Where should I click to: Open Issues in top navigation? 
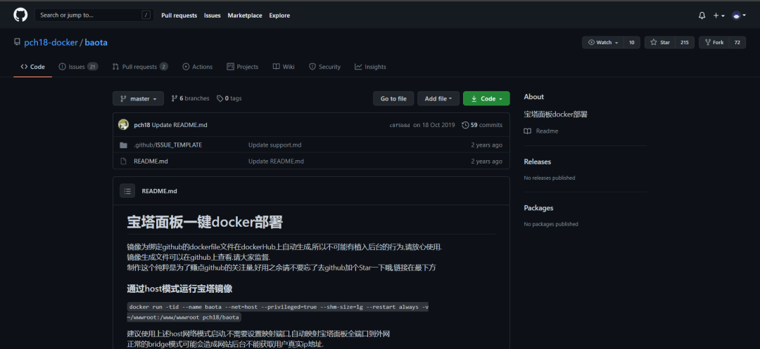pyautogui.click(x=212, y=15)
